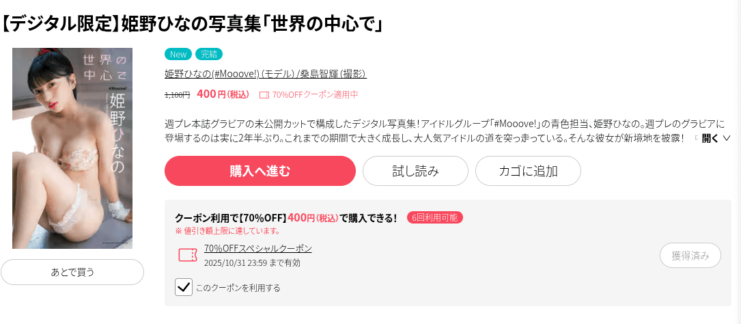Click the 【デジタル限定】 photo book title heading
The image size is (741, 324).
(194, 23)
